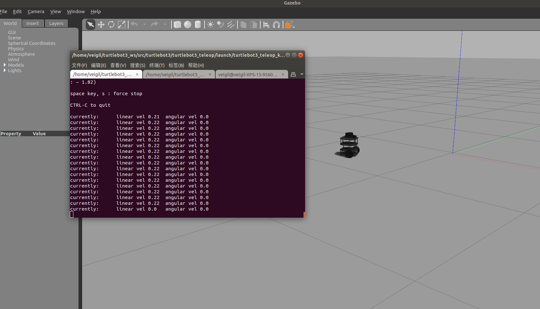Activate the translate mode tool
Screen dimensions: 540x309
point(101,25)
